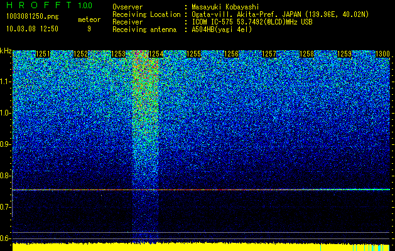The image size is (395, 251).
Task: Click the 1300 time marker
Action: (382, 54)
